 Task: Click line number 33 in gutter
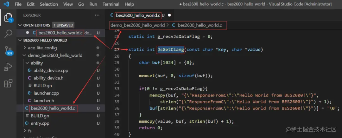pyautogui.click(x=117, y=89)
